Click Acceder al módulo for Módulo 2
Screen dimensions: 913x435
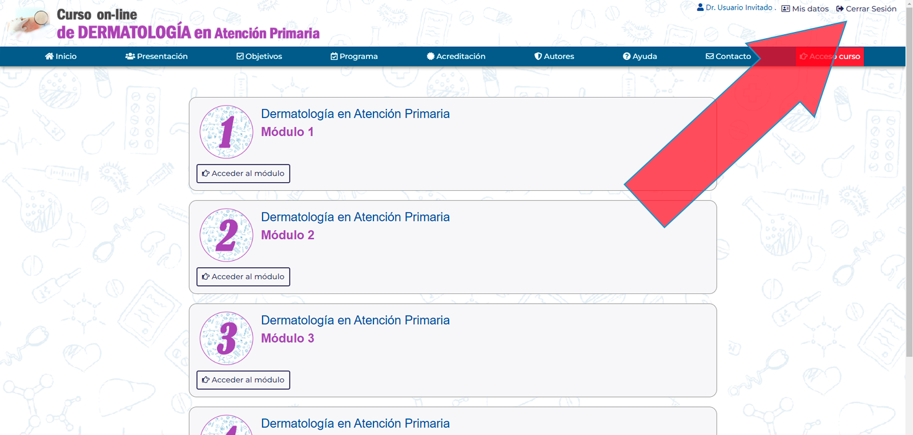243,277
